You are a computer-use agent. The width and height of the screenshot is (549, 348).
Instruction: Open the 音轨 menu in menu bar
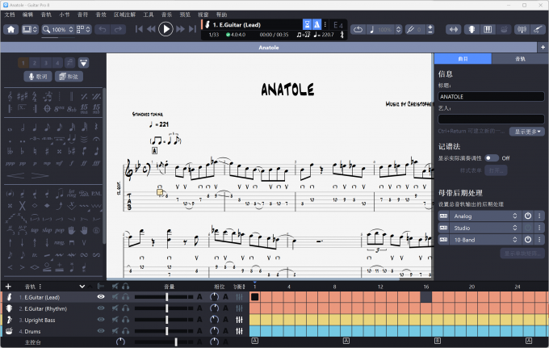46,15
